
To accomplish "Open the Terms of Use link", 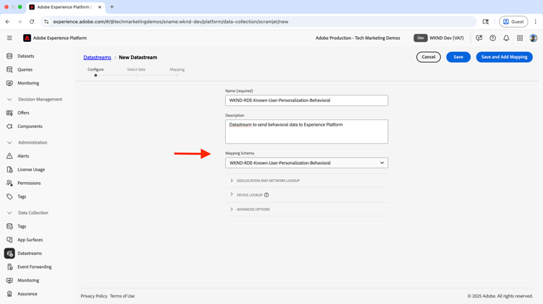I will 122,296.
